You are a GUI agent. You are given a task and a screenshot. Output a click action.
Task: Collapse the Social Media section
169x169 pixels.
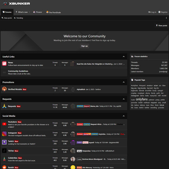pyautogui.click(x=124, y=116)
